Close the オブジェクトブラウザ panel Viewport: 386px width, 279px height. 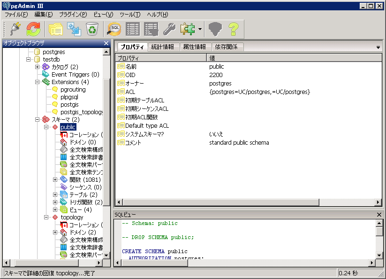[106, 43]
